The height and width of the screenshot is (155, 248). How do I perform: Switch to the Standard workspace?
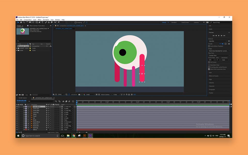174,22
